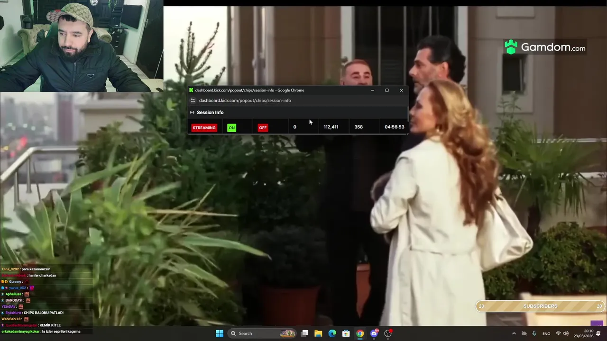Click the microphone icon in system tray
The image size is (607, 341).
click(534, 333)
